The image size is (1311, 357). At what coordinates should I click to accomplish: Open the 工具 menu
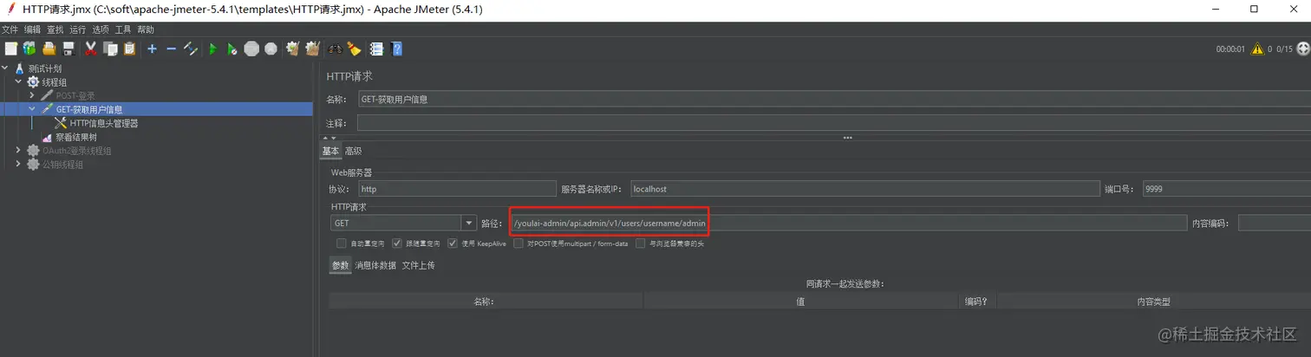(123, 29)
